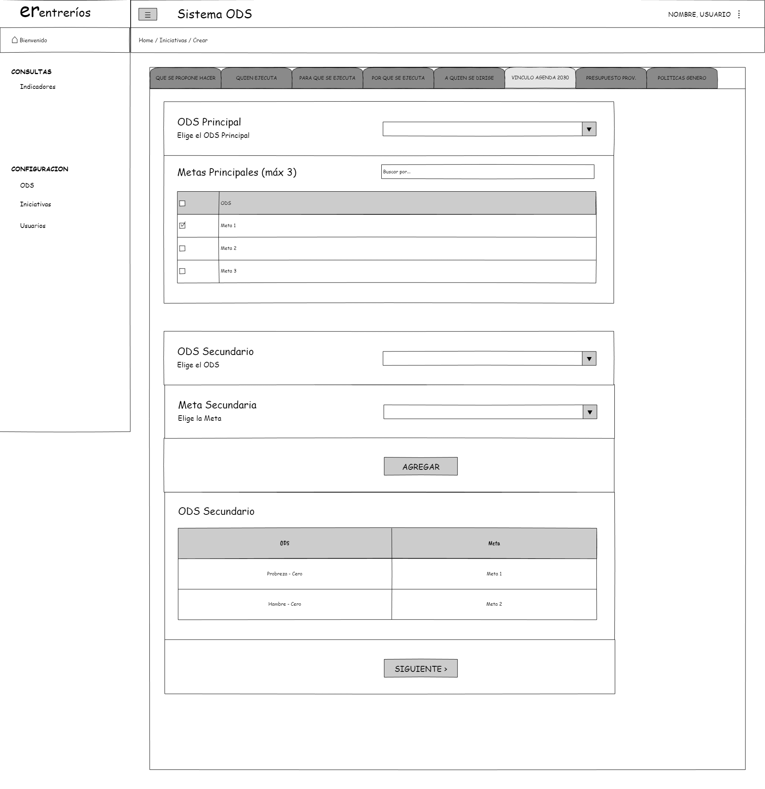Image resolution: width=765 pixels, height=789 pixels.
Task: Select the PRESUPUESTO PROV. tab
Action: (610, 78)
